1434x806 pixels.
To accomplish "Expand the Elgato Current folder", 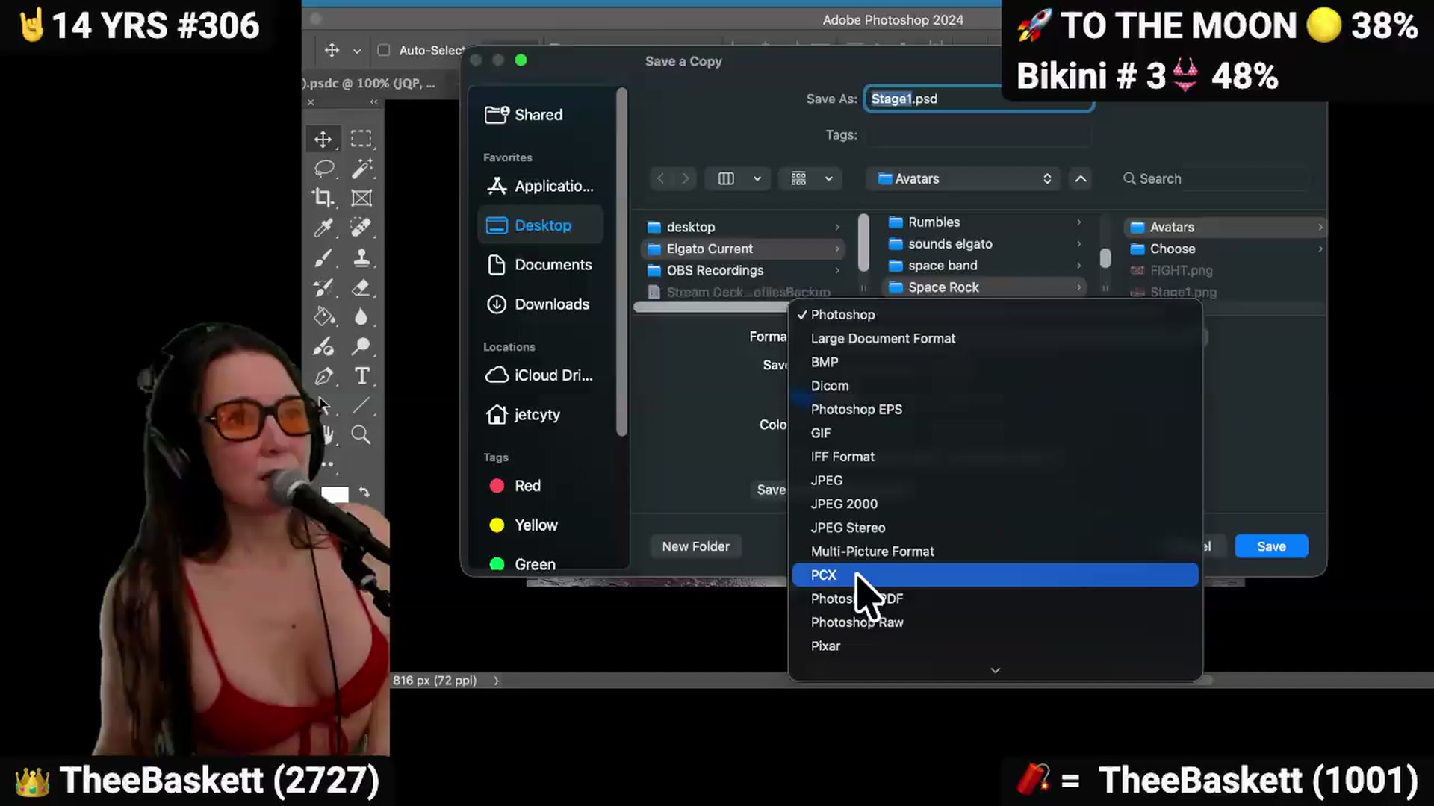I will (744, 249).
